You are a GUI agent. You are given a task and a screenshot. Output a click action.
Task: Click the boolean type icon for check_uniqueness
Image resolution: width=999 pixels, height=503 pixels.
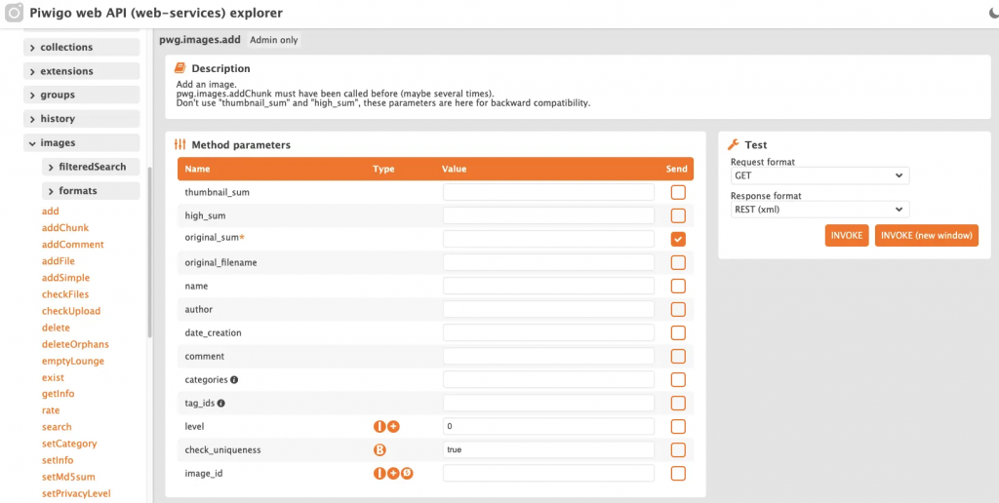(x=380, y=450)
